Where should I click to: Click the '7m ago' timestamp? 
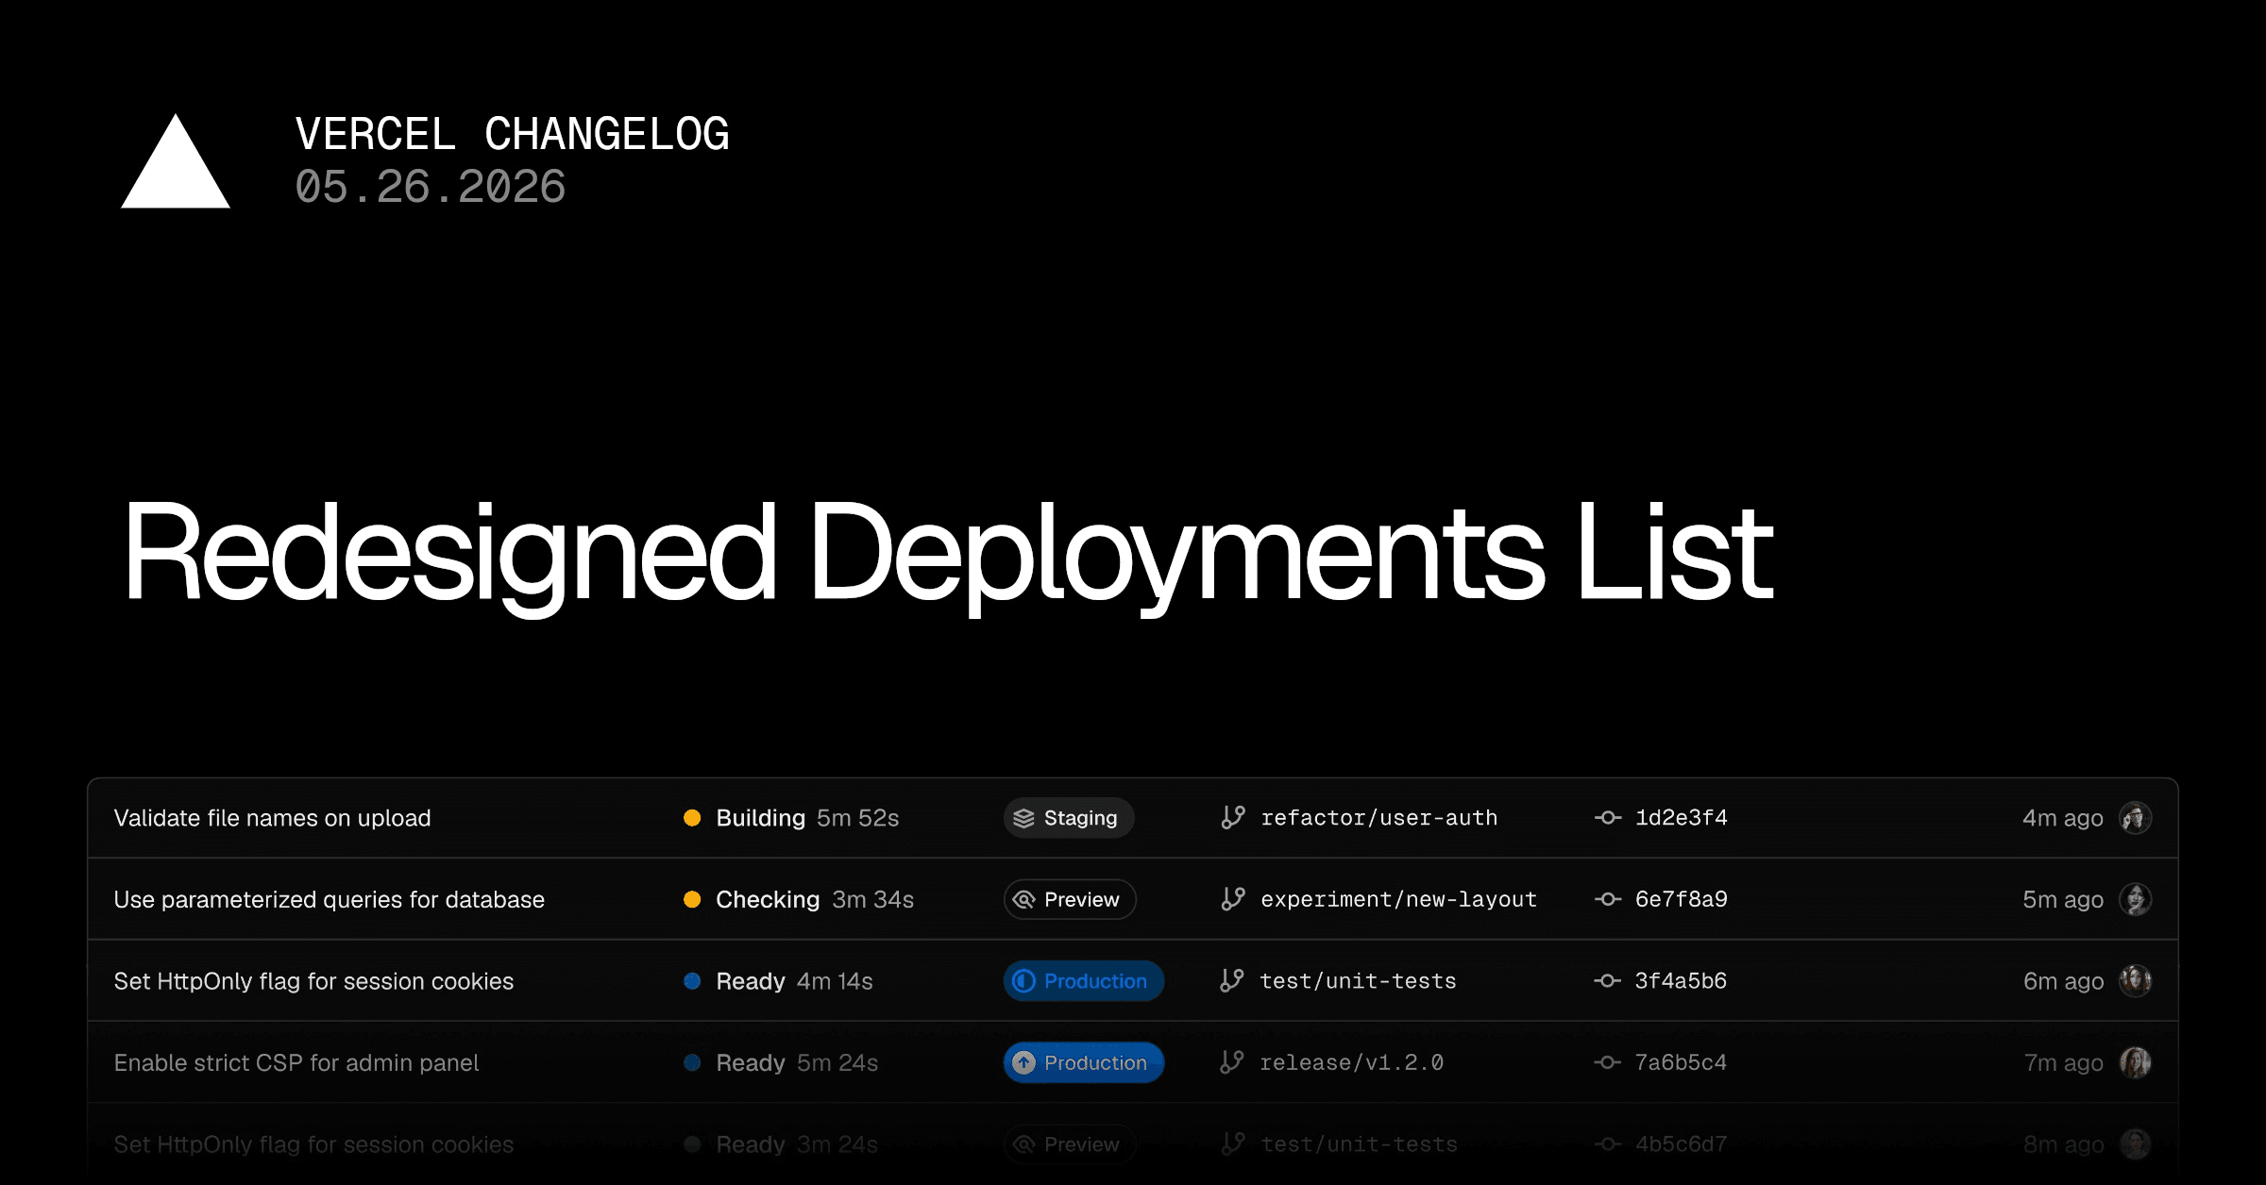click(2063, 1062)
